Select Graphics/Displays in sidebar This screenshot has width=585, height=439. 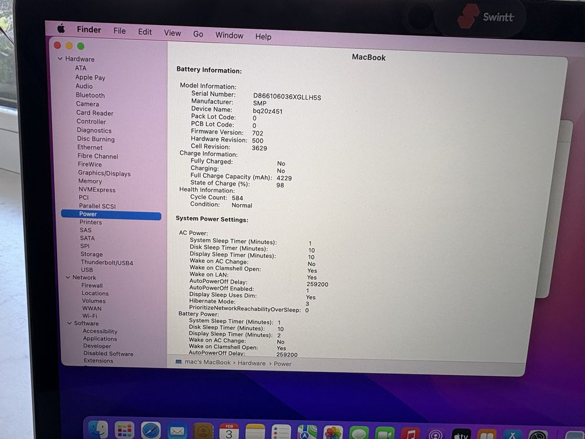point(105,173)
